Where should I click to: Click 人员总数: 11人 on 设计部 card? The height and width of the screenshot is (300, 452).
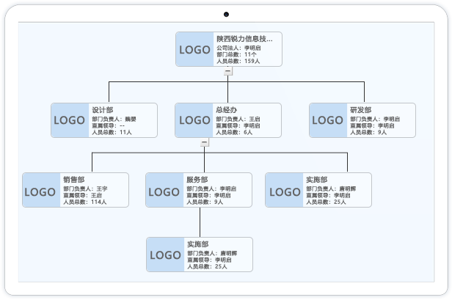(112, 132)
